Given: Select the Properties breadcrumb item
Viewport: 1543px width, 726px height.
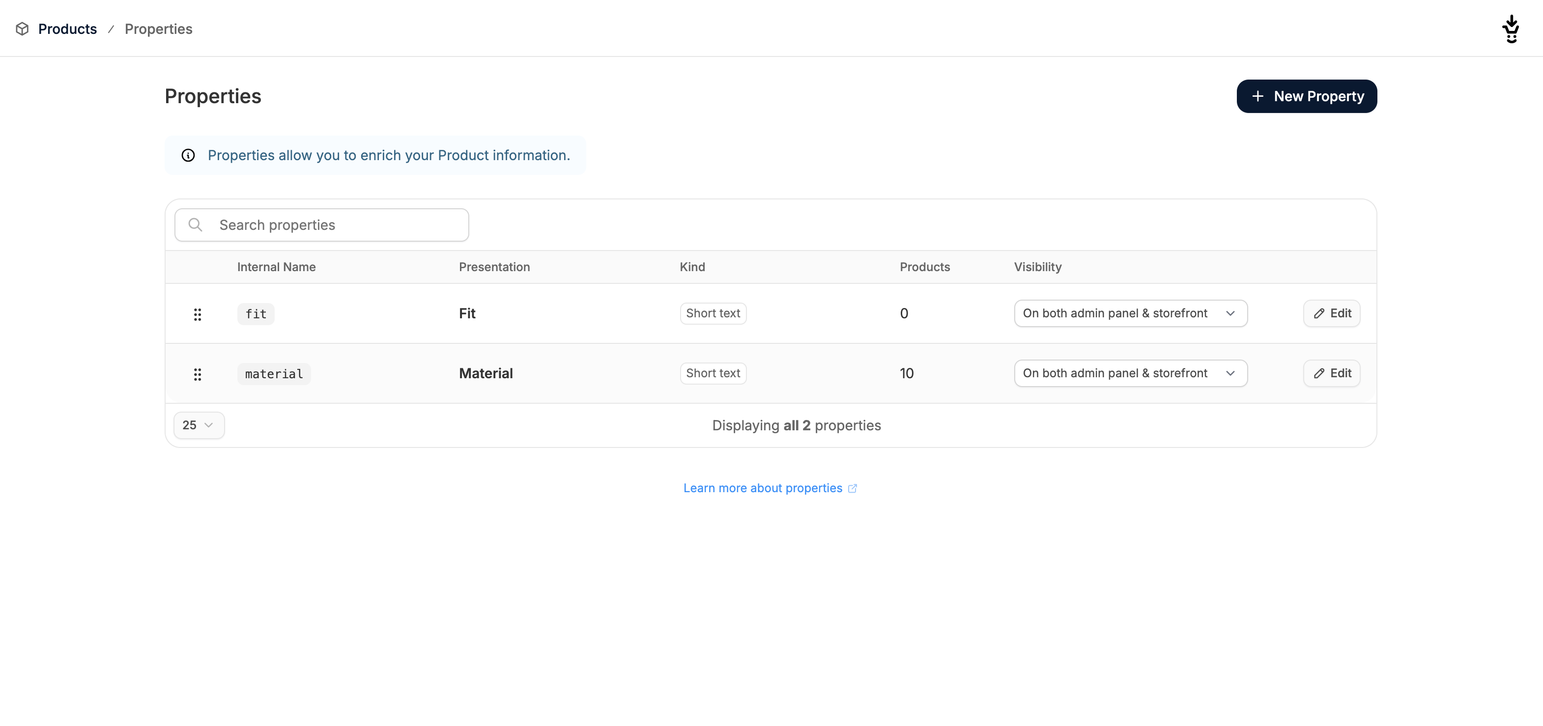Looking at the screenshot, I should 158,28.
